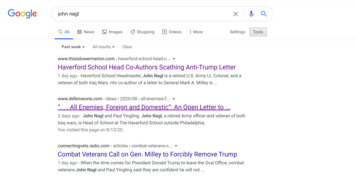The image size is (357, 176).
Task: Open the Past week time filter dropdown
Action: click(73, 47)
